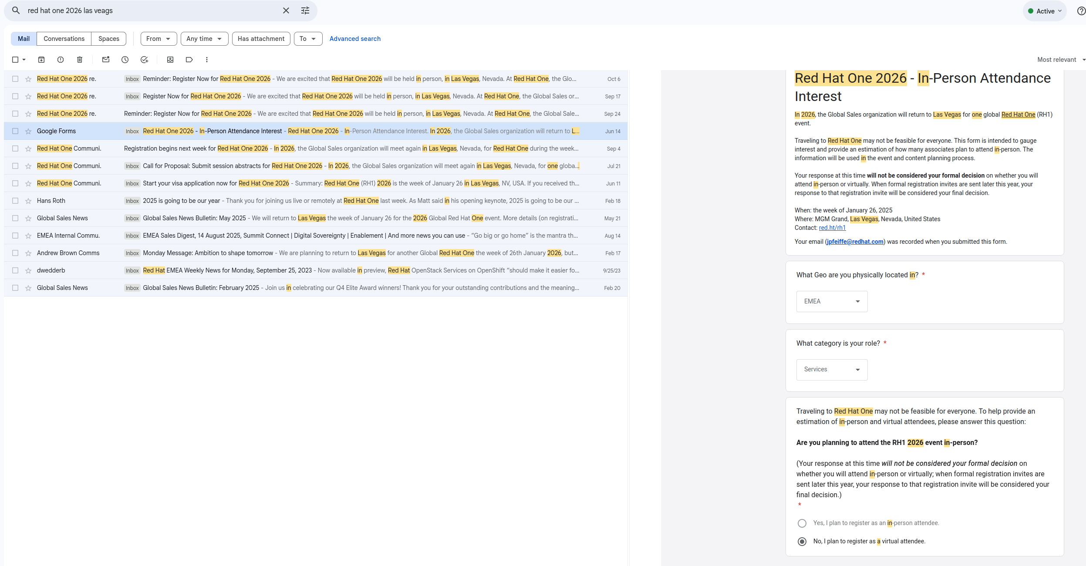Select 'Yes, I plan to register' in-person radio

(x=802, y=523)
